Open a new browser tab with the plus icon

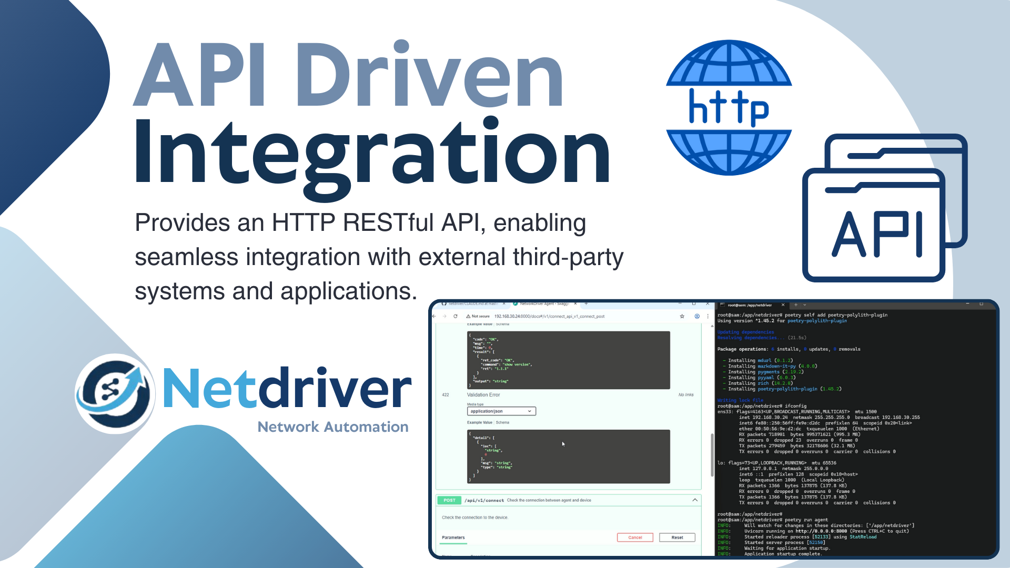coord(586,303)
